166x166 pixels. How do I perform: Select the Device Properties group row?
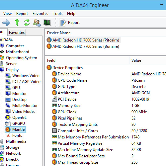[67, 68]
